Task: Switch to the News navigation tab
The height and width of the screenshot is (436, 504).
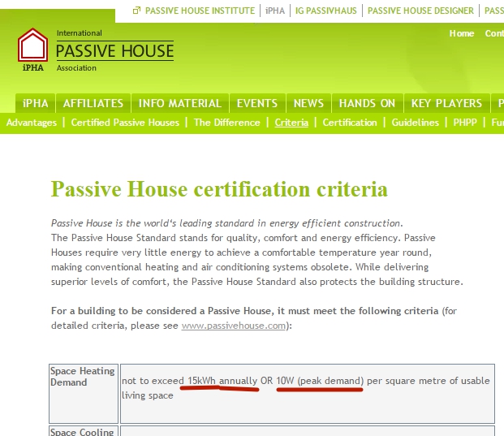Action: 308,103
